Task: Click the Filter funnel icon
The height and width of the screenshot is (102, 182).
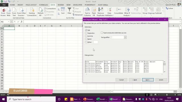Action: coord(69,10)
